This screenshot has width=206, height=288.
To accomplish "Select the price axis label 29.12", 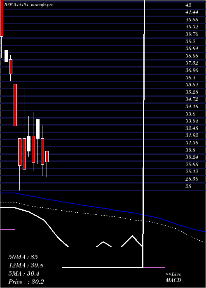I will click(192, 172).
